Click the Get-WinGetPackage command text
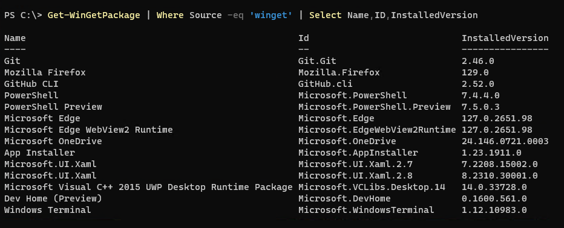This screenshot has width=564, height=228. point(94,16)
